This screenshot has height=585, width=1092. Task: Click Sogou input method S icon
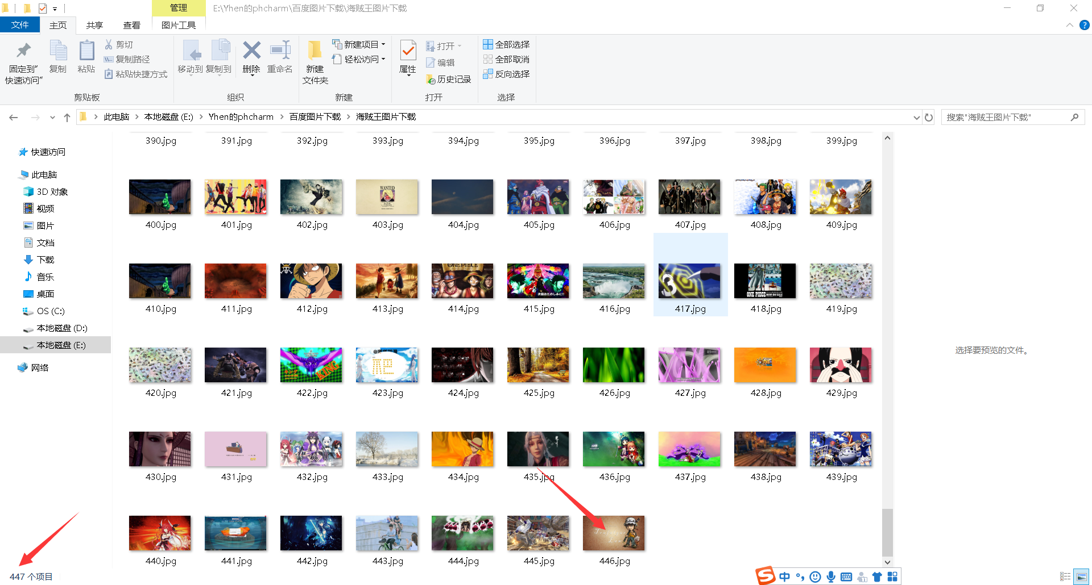click(766, 576)
